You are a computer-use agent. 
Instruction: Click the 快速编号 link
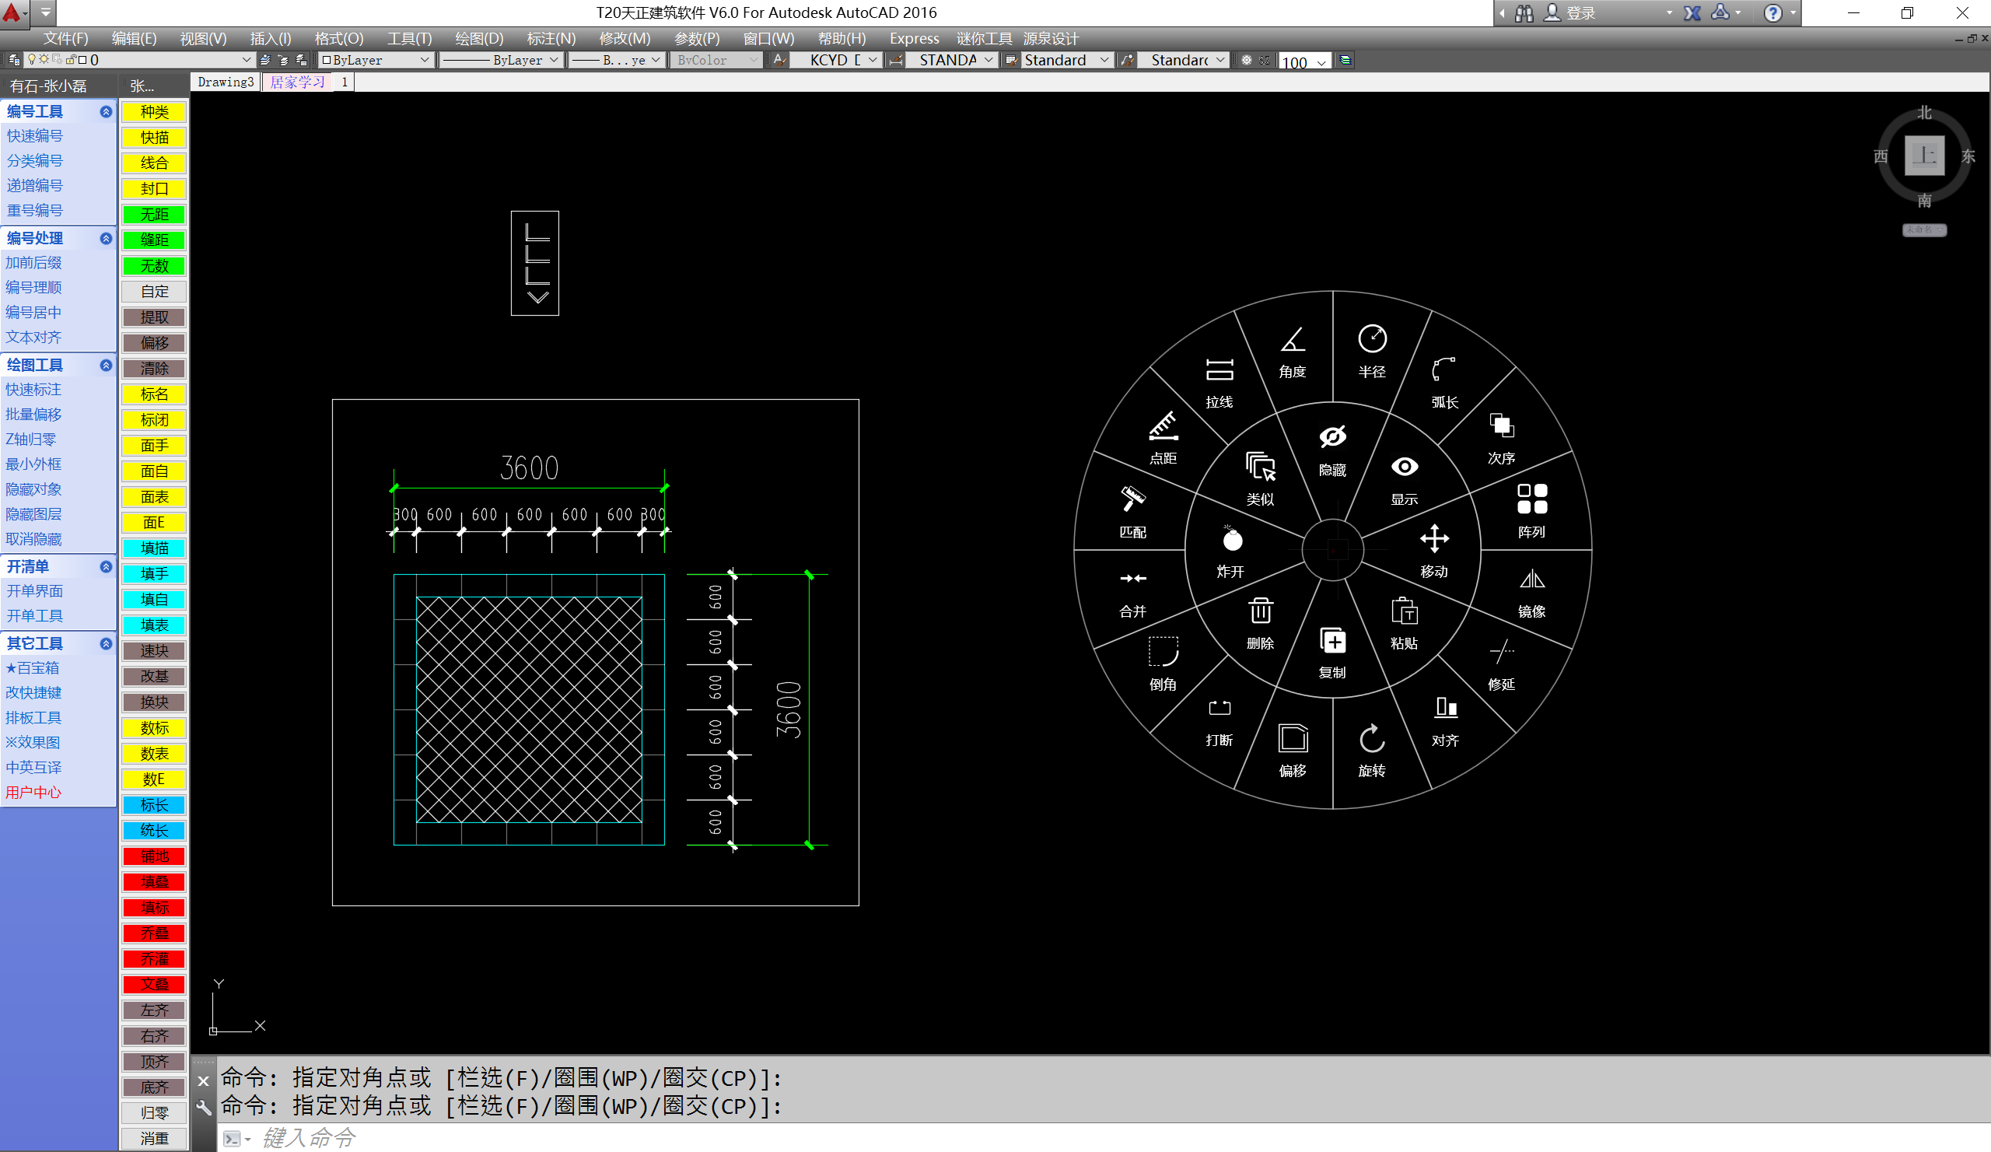35,136
